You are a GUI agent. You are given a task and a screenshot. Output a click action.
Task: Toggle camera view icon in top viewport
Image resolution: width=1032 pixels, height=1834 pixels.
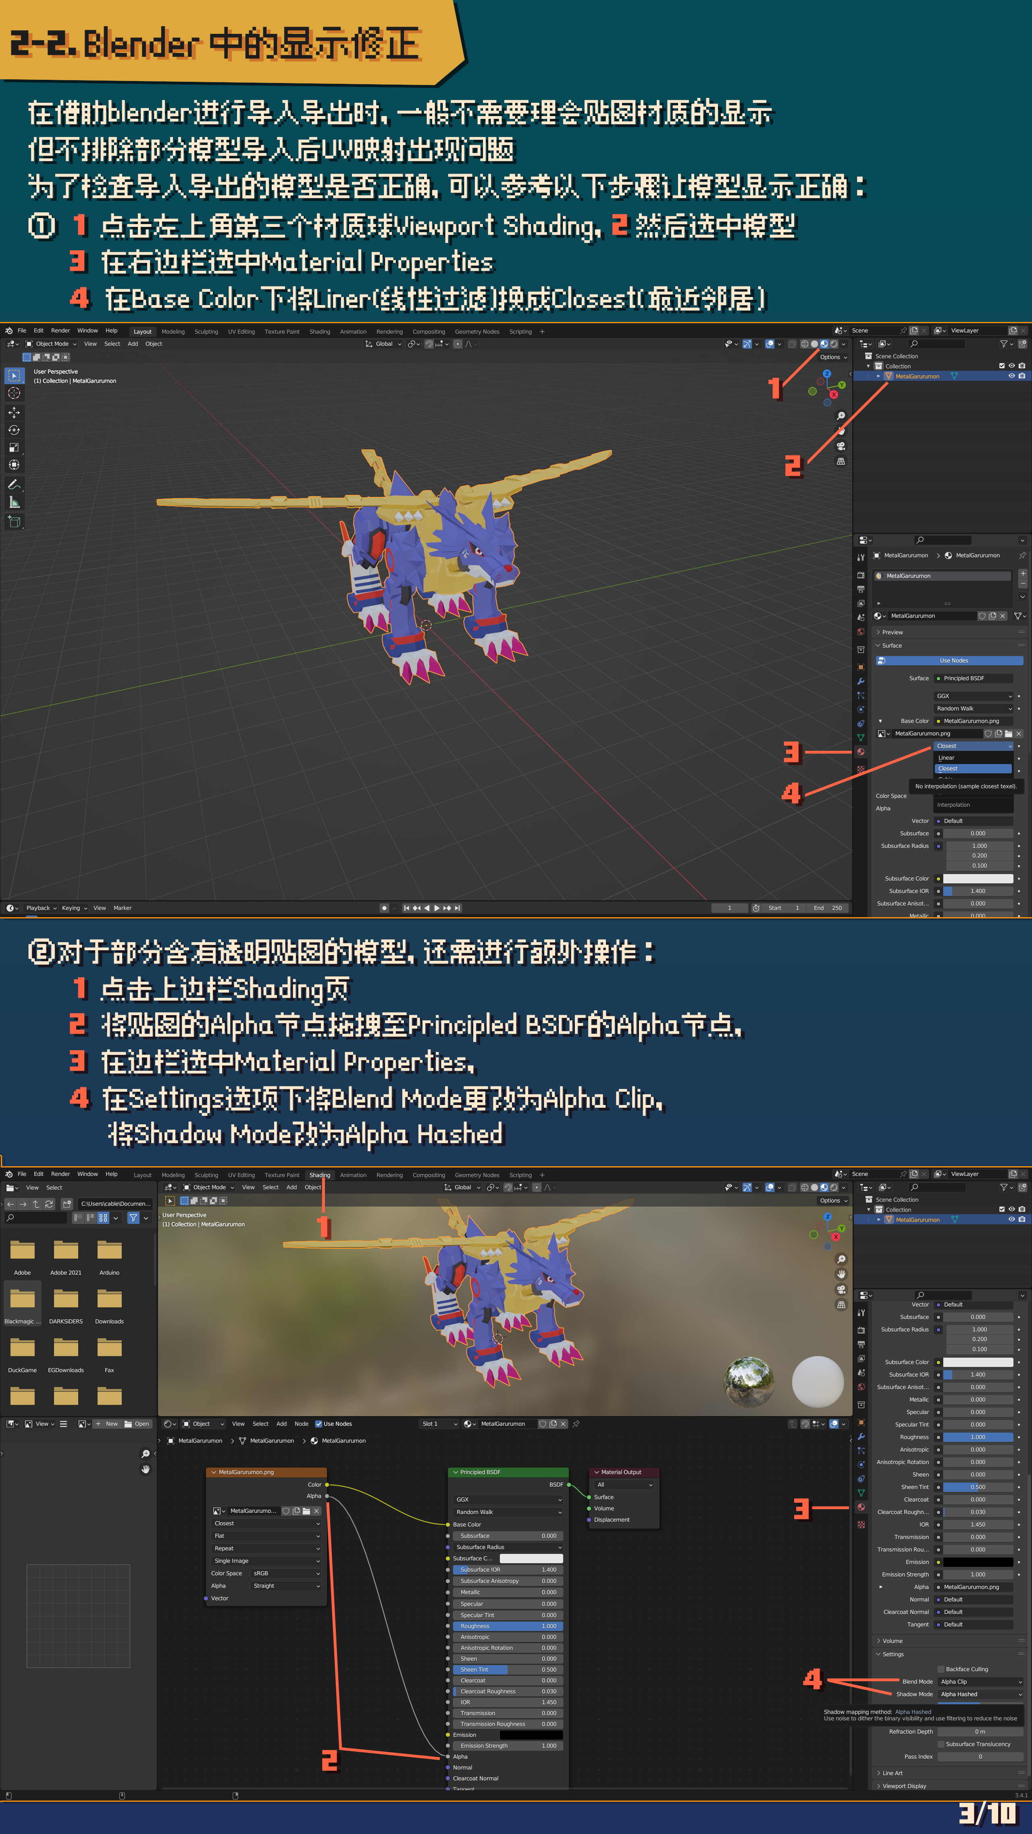pos(841,447)
